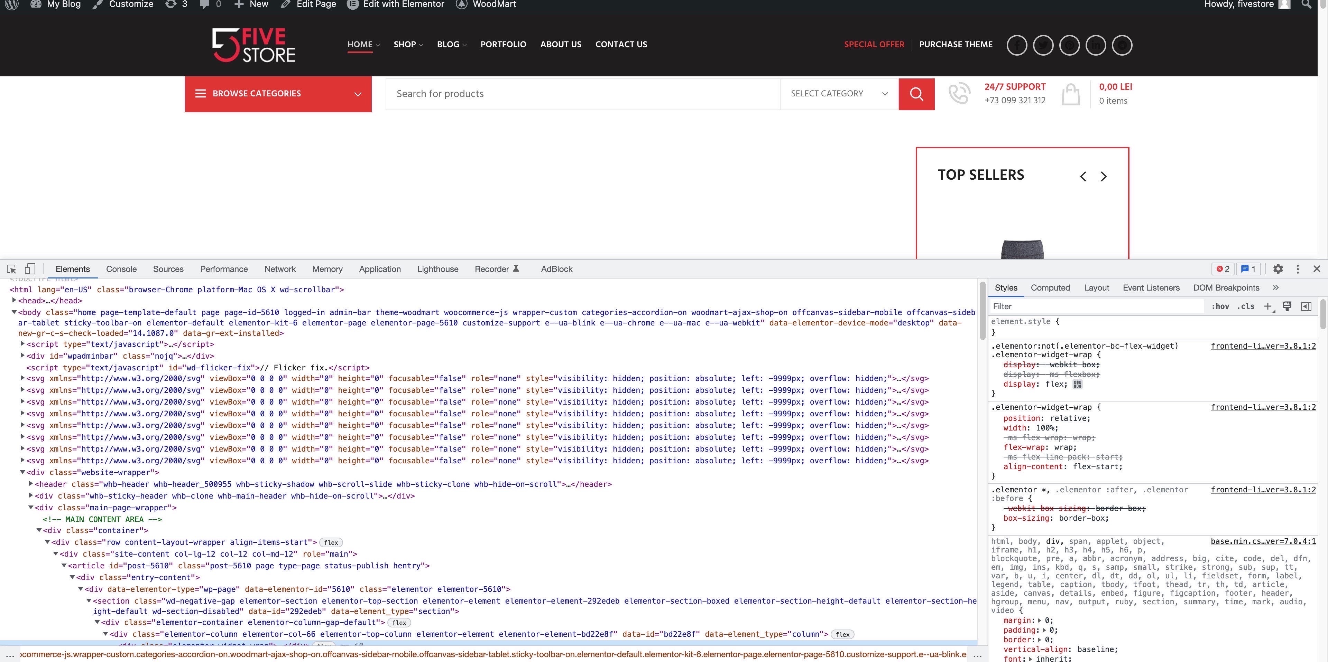Toggle the .cls element classes panel
This screenshot has height=662, width=1328.
1245,306
